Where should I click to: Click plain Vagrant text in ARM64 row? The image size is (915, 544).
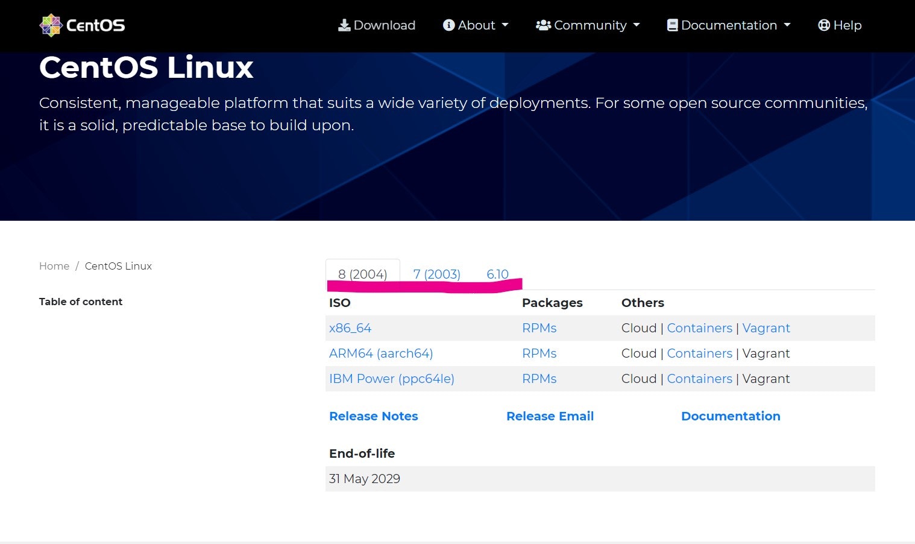click(766, 353)
